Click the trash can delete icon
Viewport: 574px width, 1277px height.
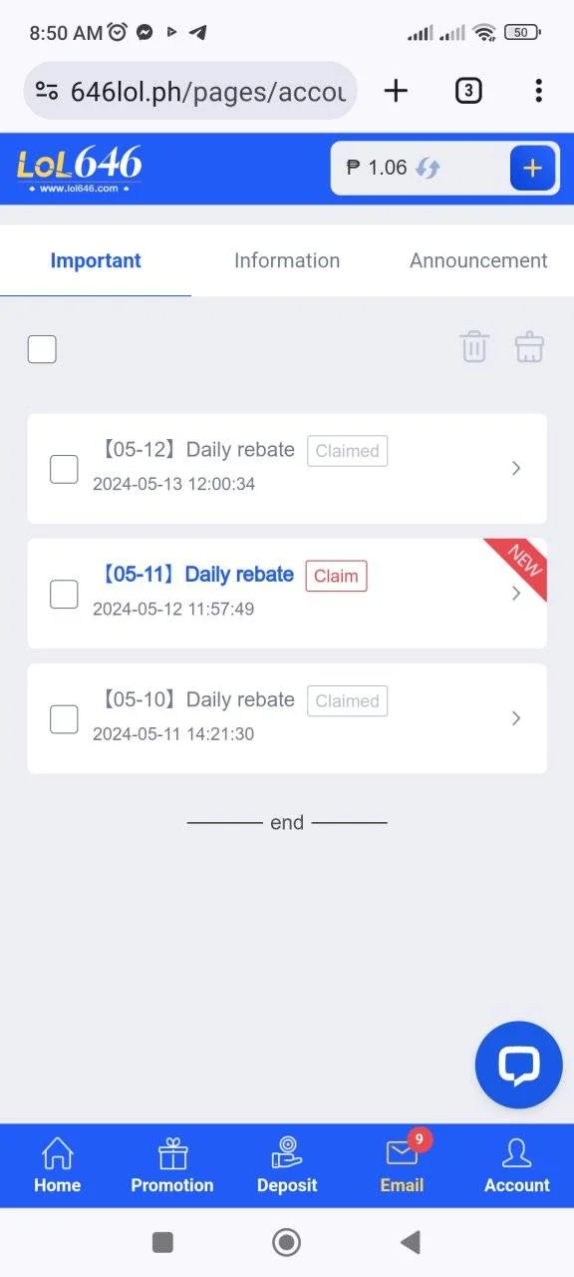(473, 347)
